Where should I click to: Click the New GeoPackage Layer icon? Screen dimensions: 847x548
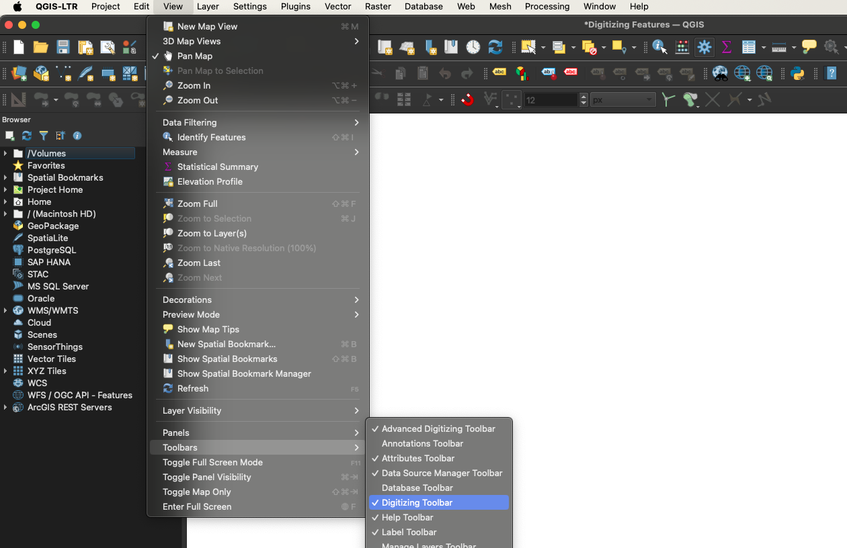(x=41, y=73)
